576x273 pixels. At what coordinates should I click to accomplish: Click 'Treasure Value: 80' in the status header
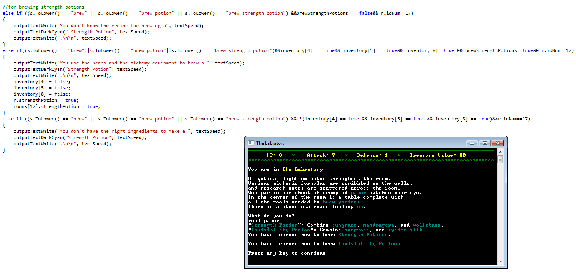[x=438, y=155]
